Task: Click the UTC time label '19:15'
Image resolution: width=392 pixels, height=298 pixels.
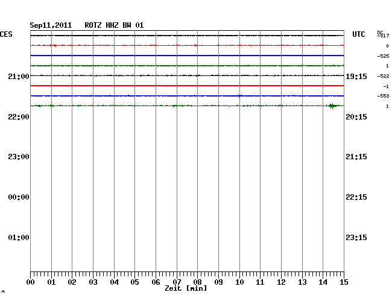Action: pos(356,76)
